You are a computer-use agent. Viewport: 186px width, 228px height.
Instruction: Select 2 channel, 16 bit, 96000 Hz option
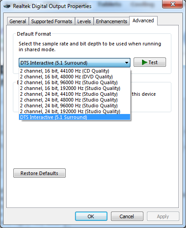(x=75, y=82)
